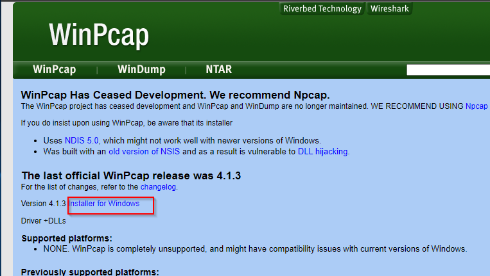Open the Wireshark tab link
The width and height of the screenshot is (490, 276).
click(390, 8)
